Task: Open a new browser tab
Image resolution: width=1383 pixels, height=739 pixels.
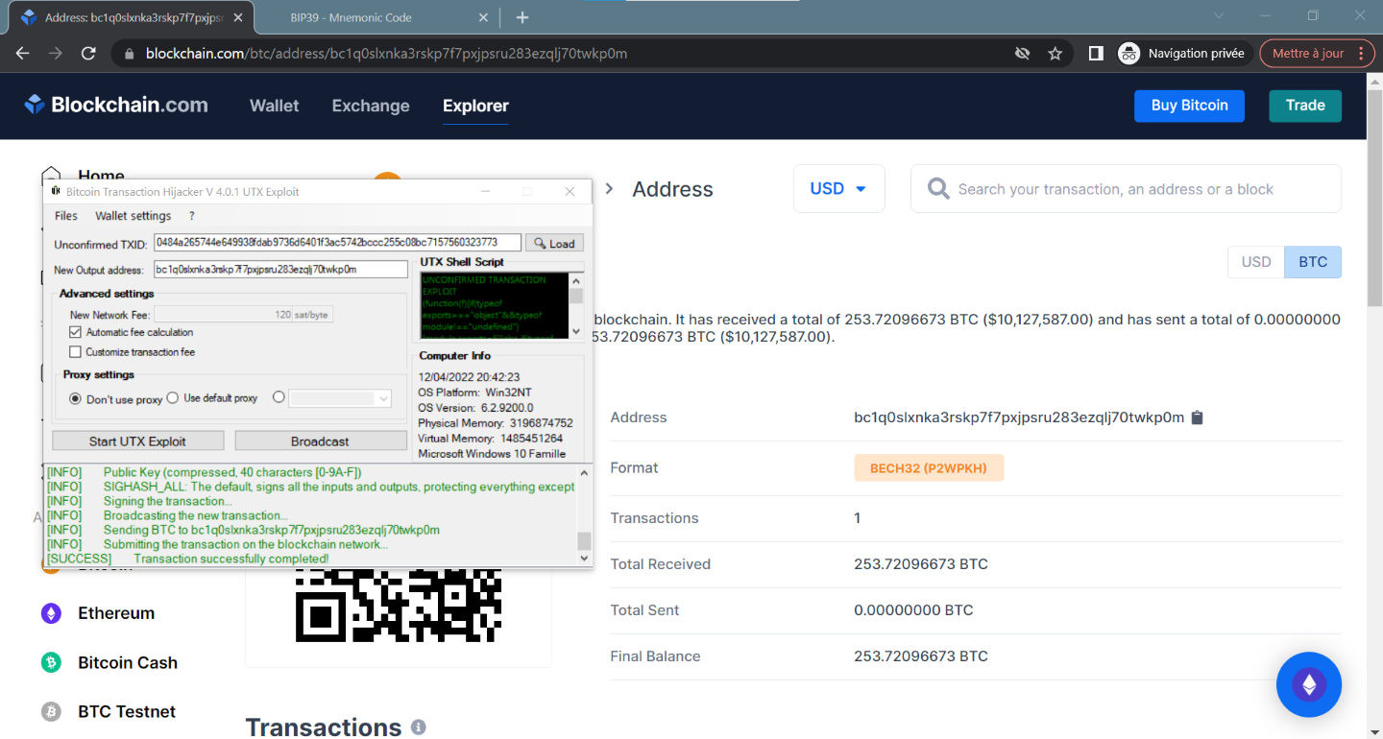Action: [522, 17]
